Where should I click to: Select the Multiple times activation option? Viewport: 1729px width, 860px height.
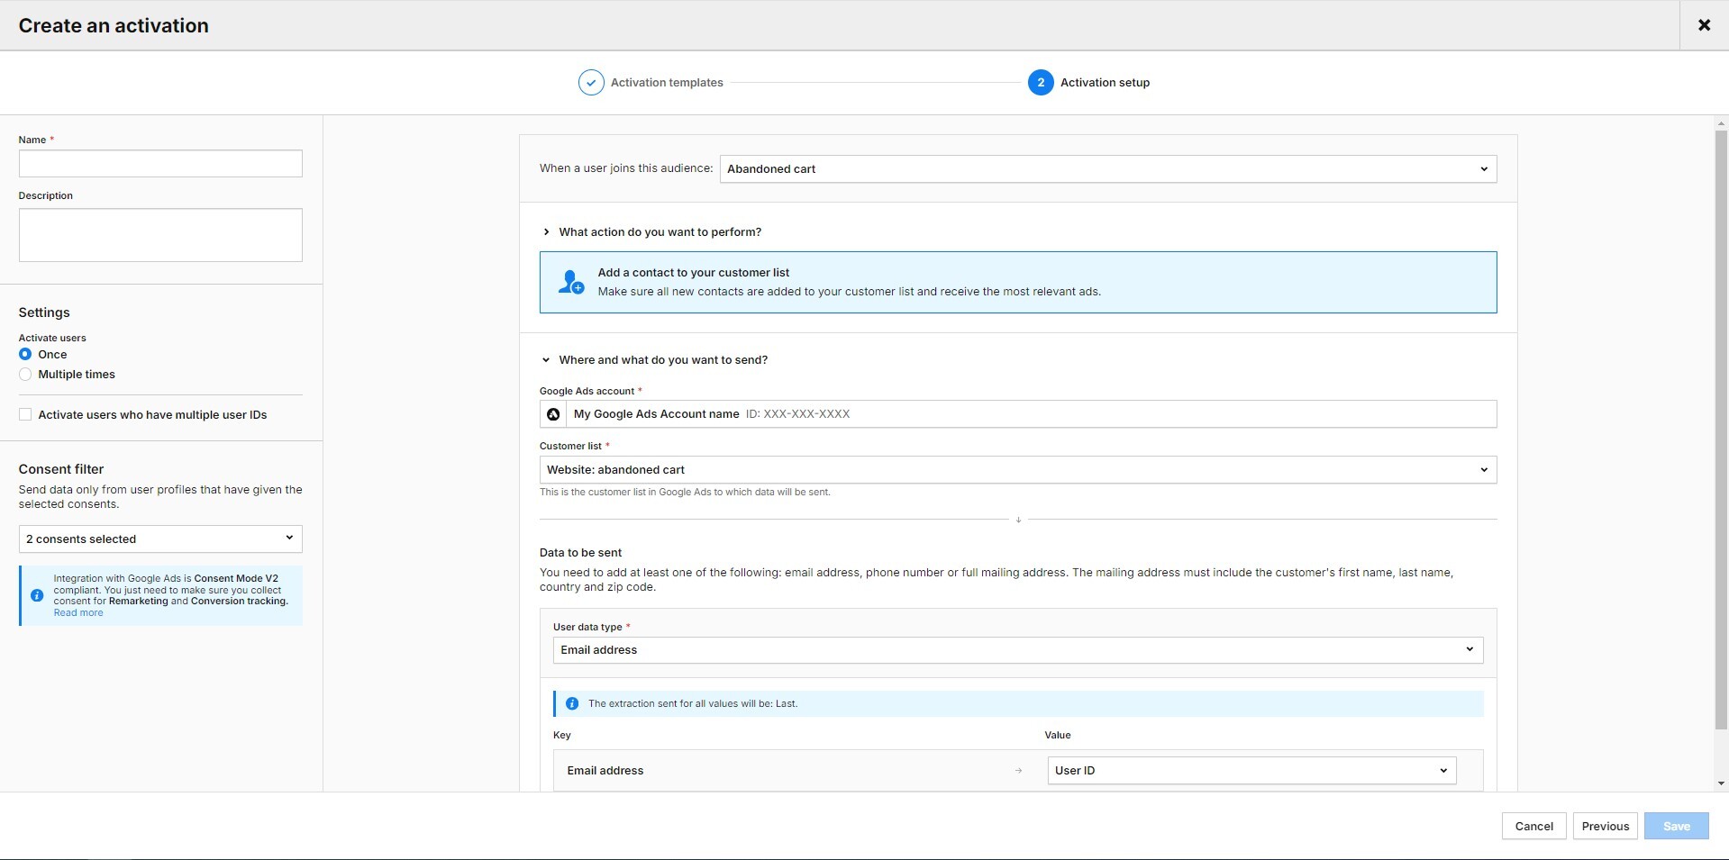click(x=25, y=374)
